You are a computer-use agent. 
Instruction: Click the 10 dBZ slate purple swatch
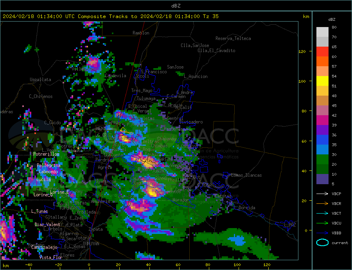[x=322, y=179]
